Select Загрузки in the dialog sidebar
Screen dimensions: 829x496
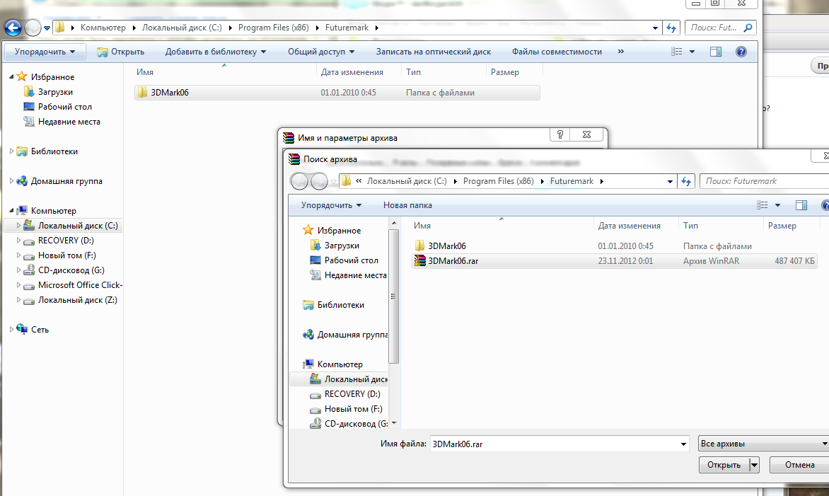tap(342, 246)
